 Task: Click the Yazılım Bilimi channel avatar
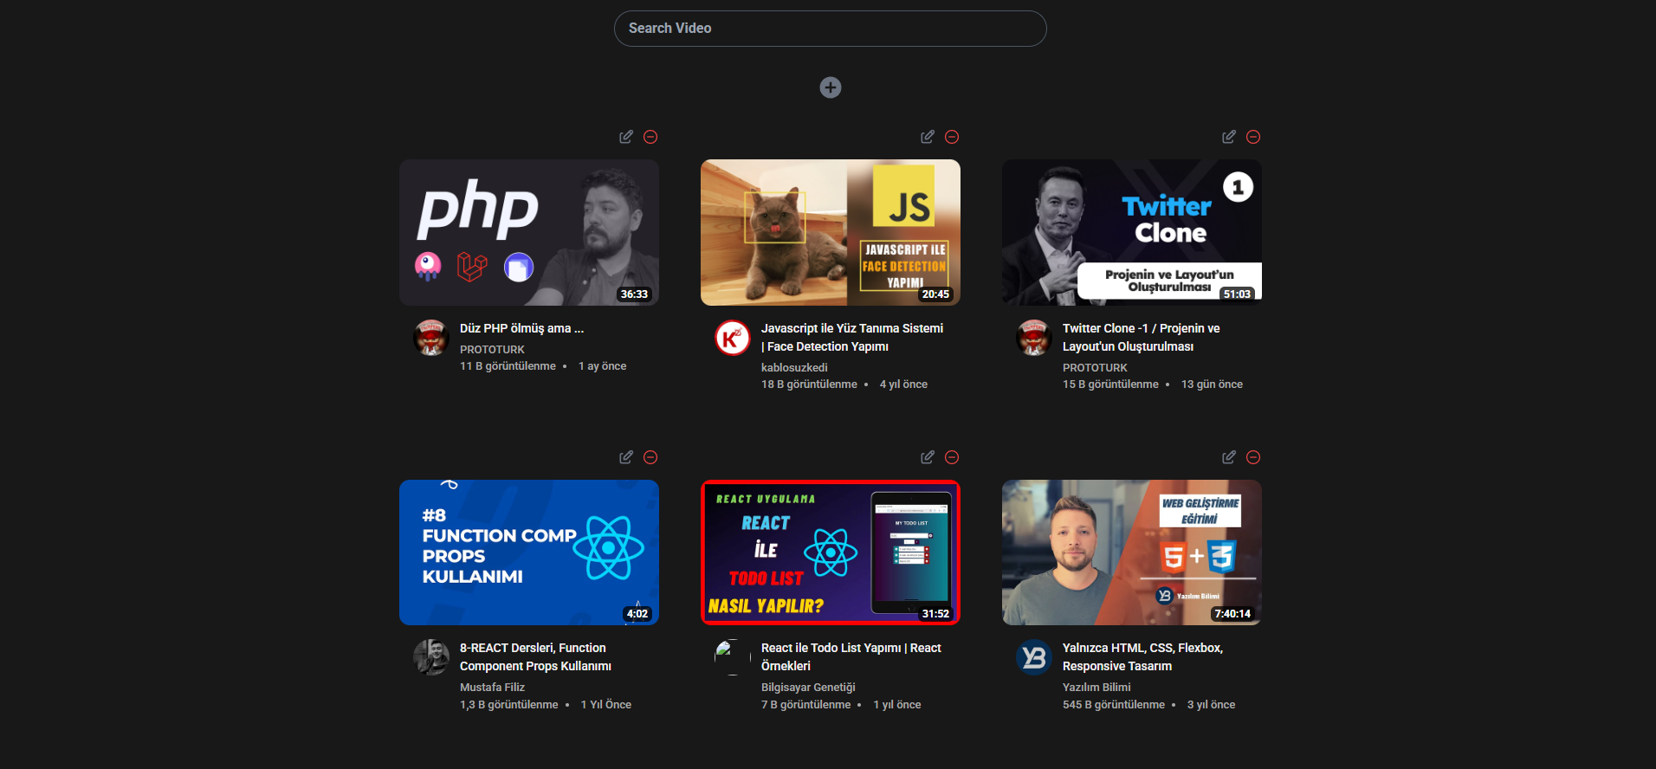(1034, 657)
